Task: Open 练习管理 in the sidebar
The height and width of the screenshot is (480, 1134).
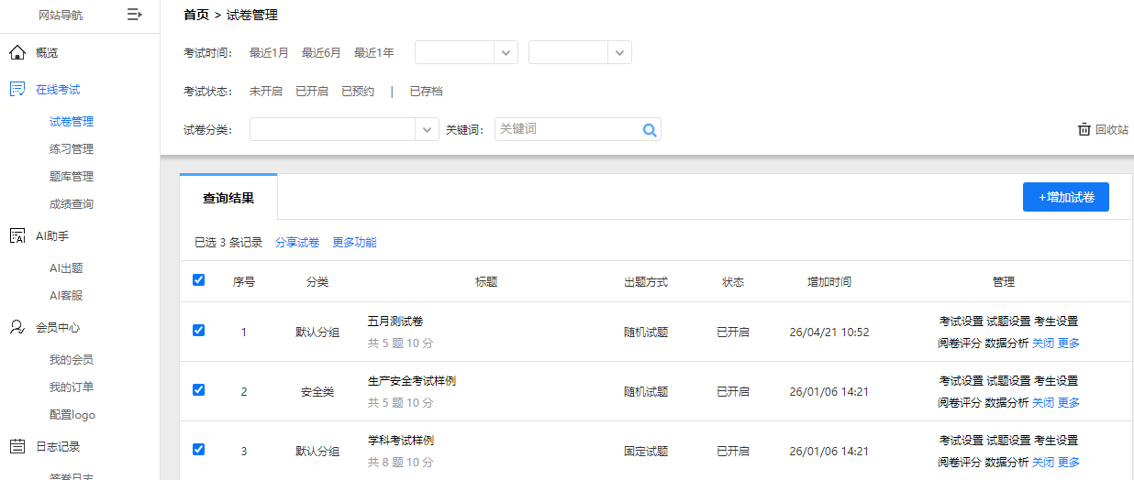Action: click(x=72, y=148)
